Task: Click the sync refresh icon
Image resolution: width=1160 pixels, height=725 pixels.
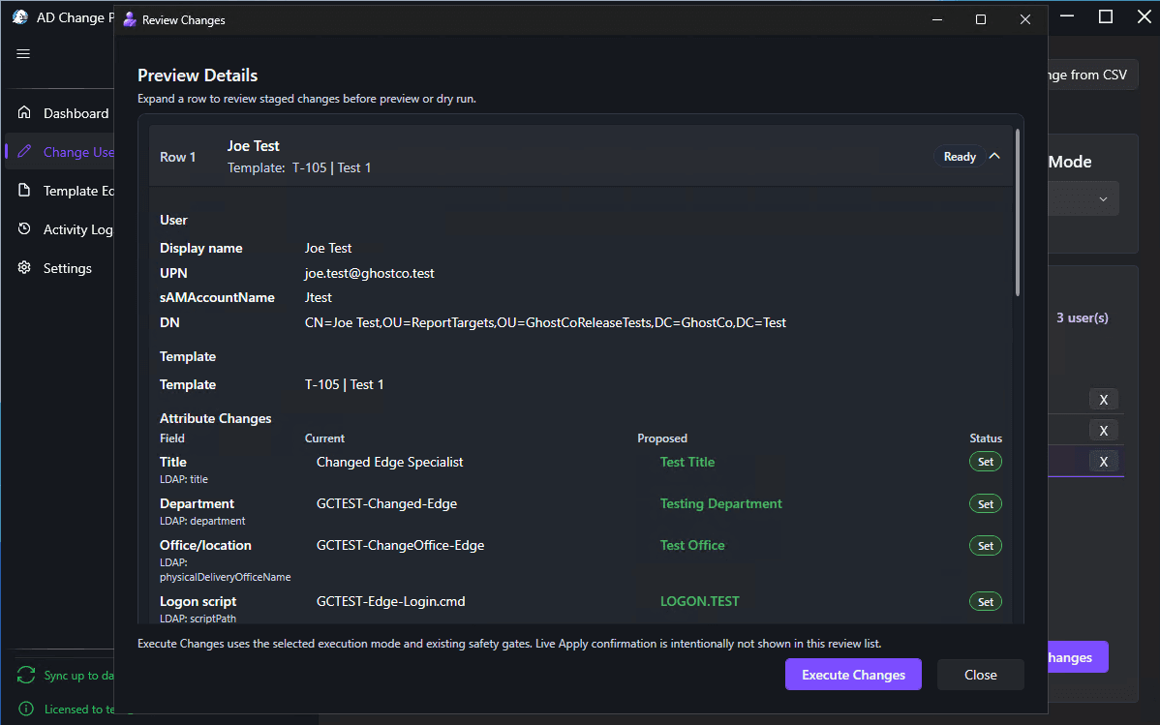Action: pyautogui.click(x=26, y=675)
